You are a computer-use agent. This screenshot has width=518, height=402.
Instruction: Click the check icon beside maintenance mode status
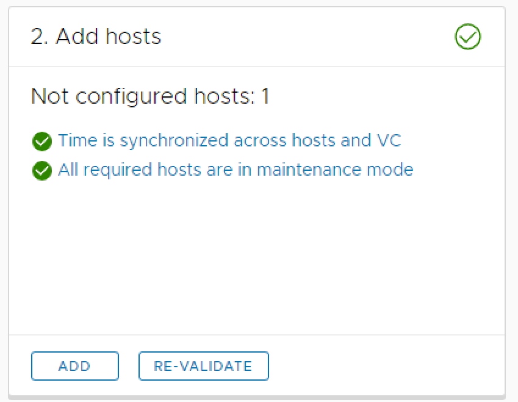tap(42, 171)
